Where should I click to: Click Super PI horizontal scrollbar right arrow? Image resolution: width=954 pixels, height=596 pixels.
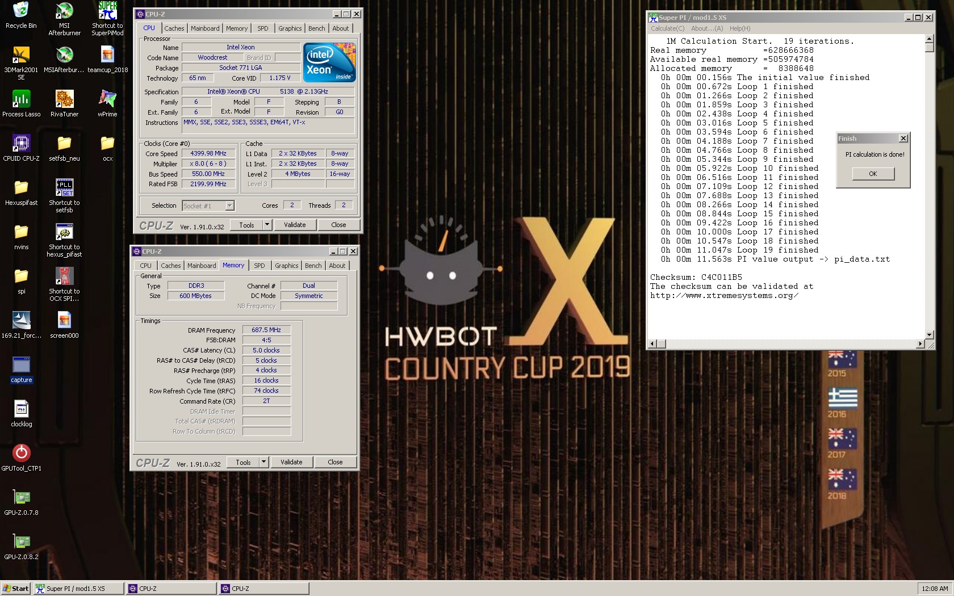click(920, 344)
